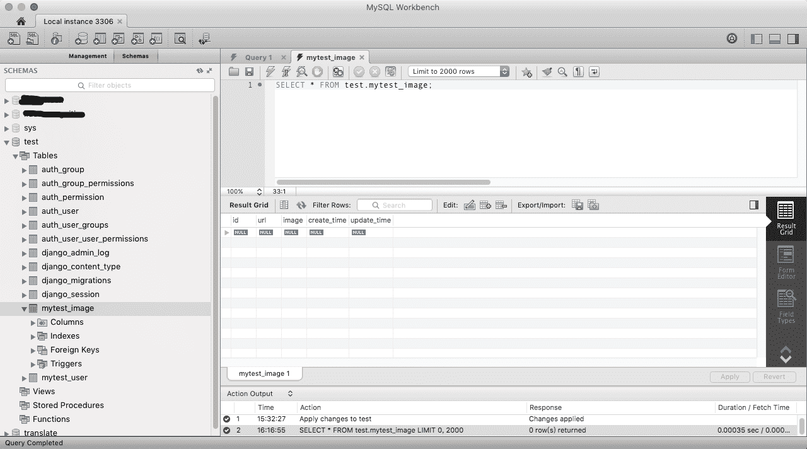Save query as snippet star icon
The width and height of the screenshot is (807, 449).
527,72
